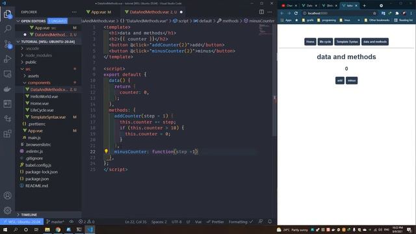416x234 pixels.
Task: Open Chrome from the taskbar
Action: pos(58,229)
